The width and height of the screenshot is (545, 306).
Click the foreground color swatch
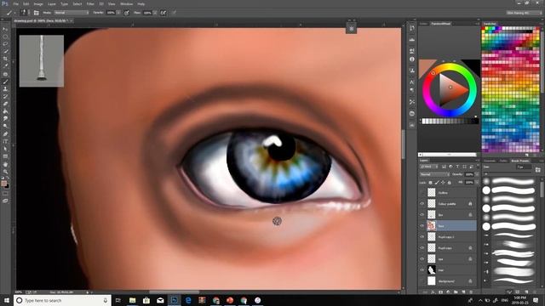(x=3, y=183)
